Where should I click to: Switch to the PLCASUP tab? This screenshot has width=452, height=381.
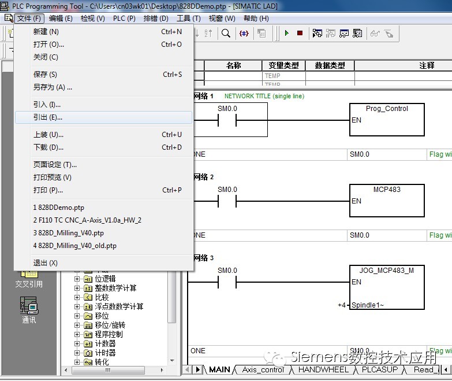tap(380, 370)
